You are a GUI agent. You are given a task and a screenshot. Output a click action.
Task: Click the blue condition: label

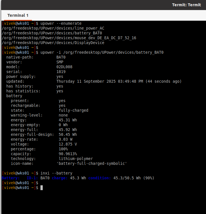[99, 178]
